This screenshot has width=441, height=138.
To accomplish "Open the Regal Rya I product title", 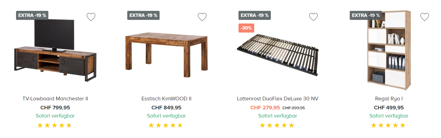I will tap(389, 99).
